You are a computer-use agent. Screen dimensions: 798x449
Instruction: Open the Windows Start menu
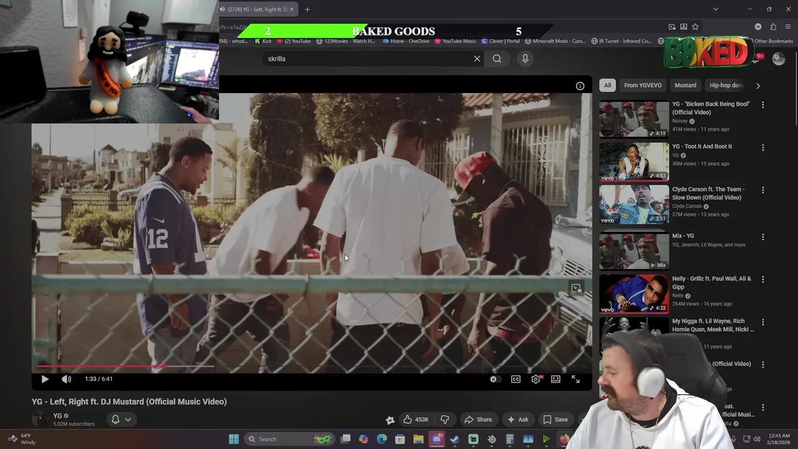234,439
